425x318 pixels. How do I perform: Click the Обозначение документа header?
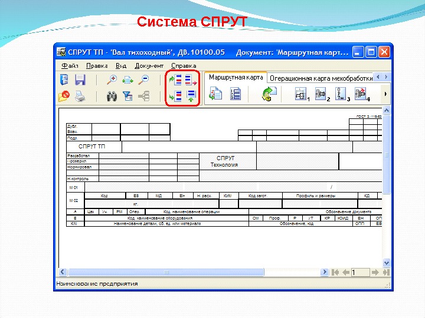[x=348, y=212]
